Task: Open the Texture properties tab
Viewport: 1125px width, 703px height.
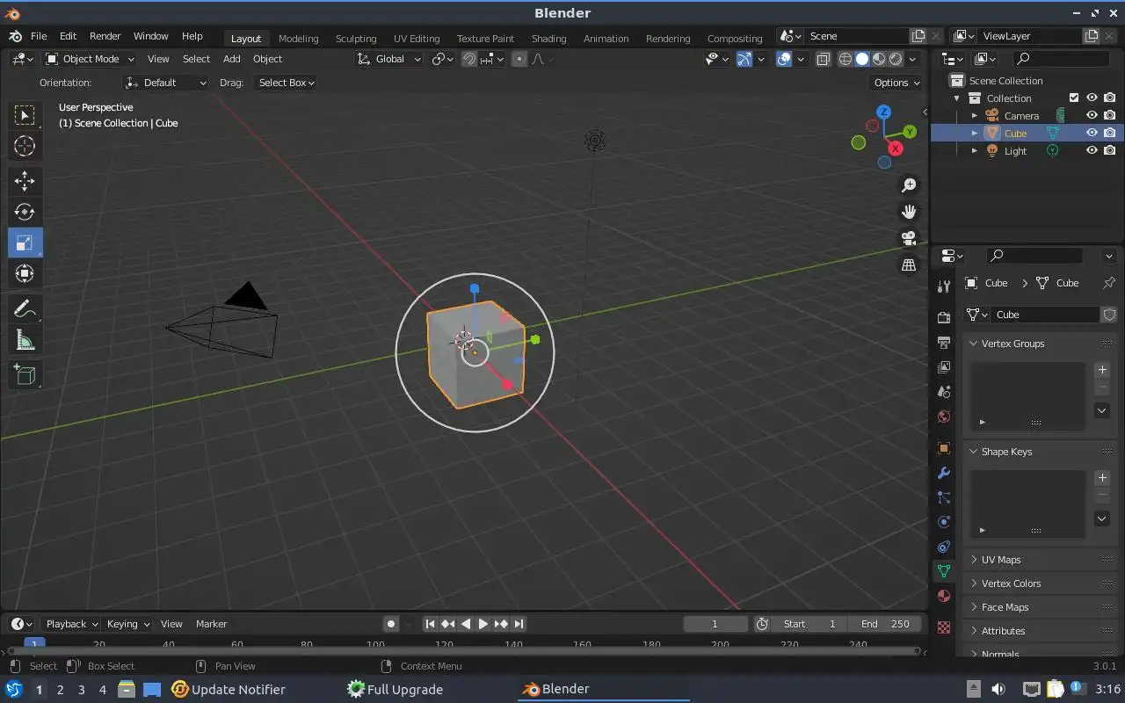Action: [944, 627]
